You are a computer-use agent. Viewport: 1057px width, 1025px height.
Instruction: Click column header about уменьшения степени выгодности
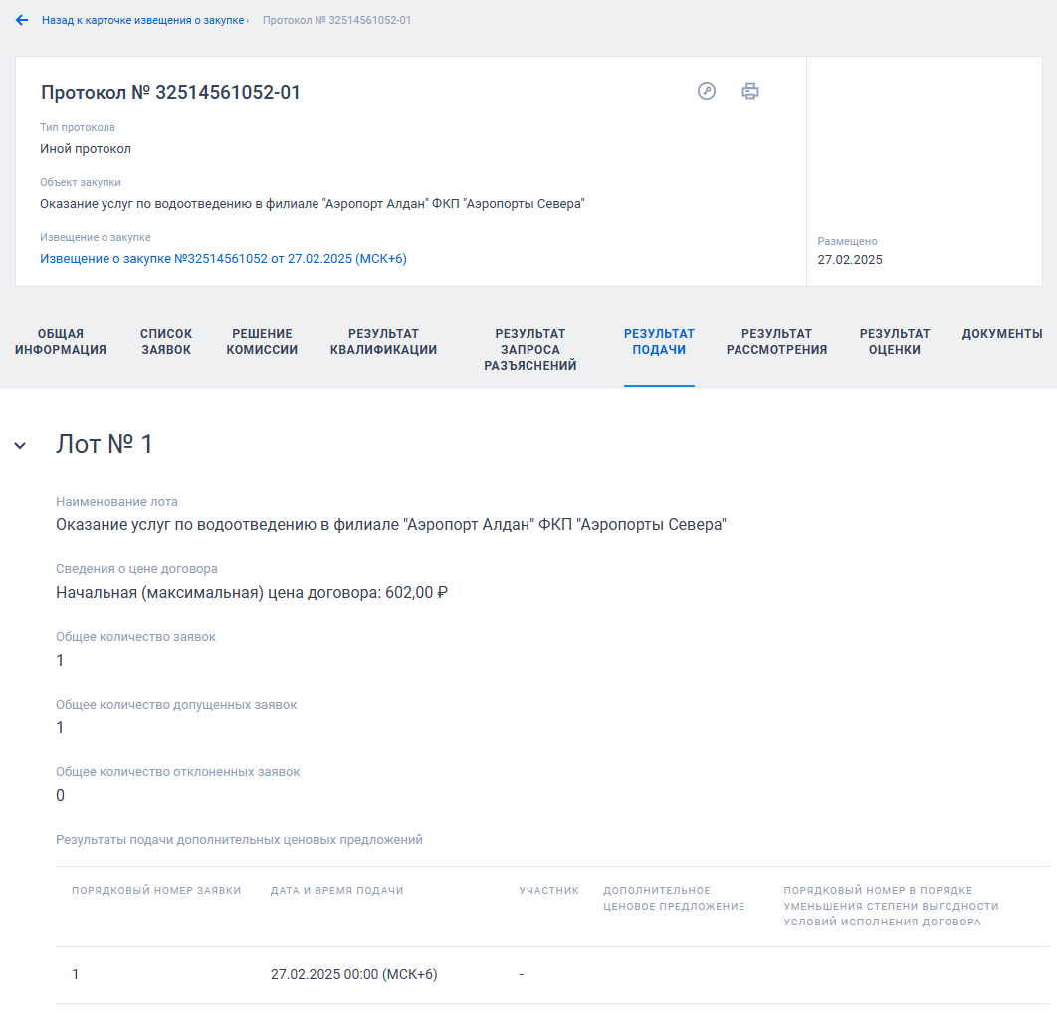coord(891,906)
